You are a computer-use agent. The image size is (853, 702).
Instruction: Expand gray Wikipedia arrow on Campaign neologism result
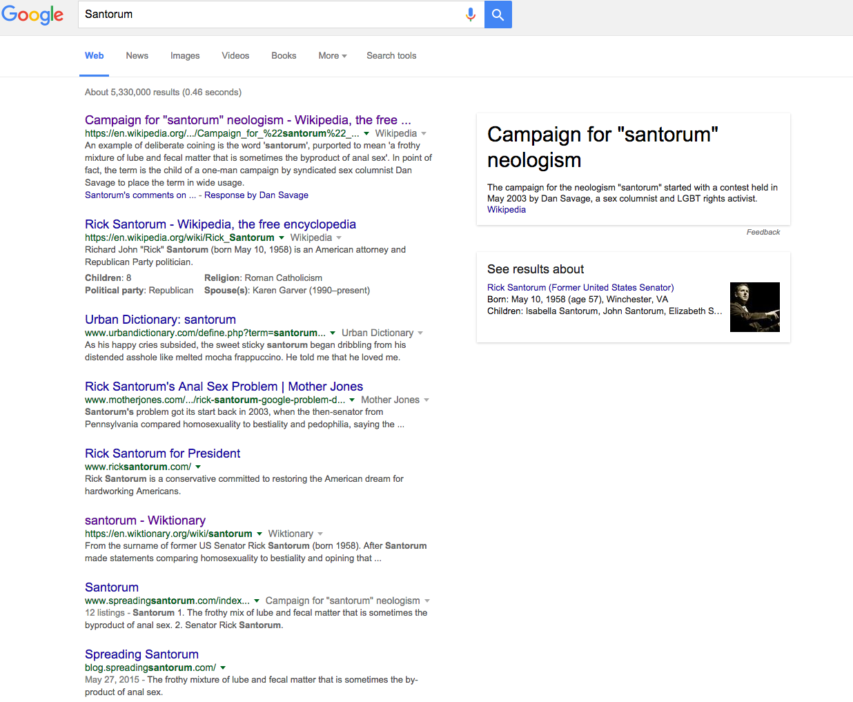pos(424,134)
